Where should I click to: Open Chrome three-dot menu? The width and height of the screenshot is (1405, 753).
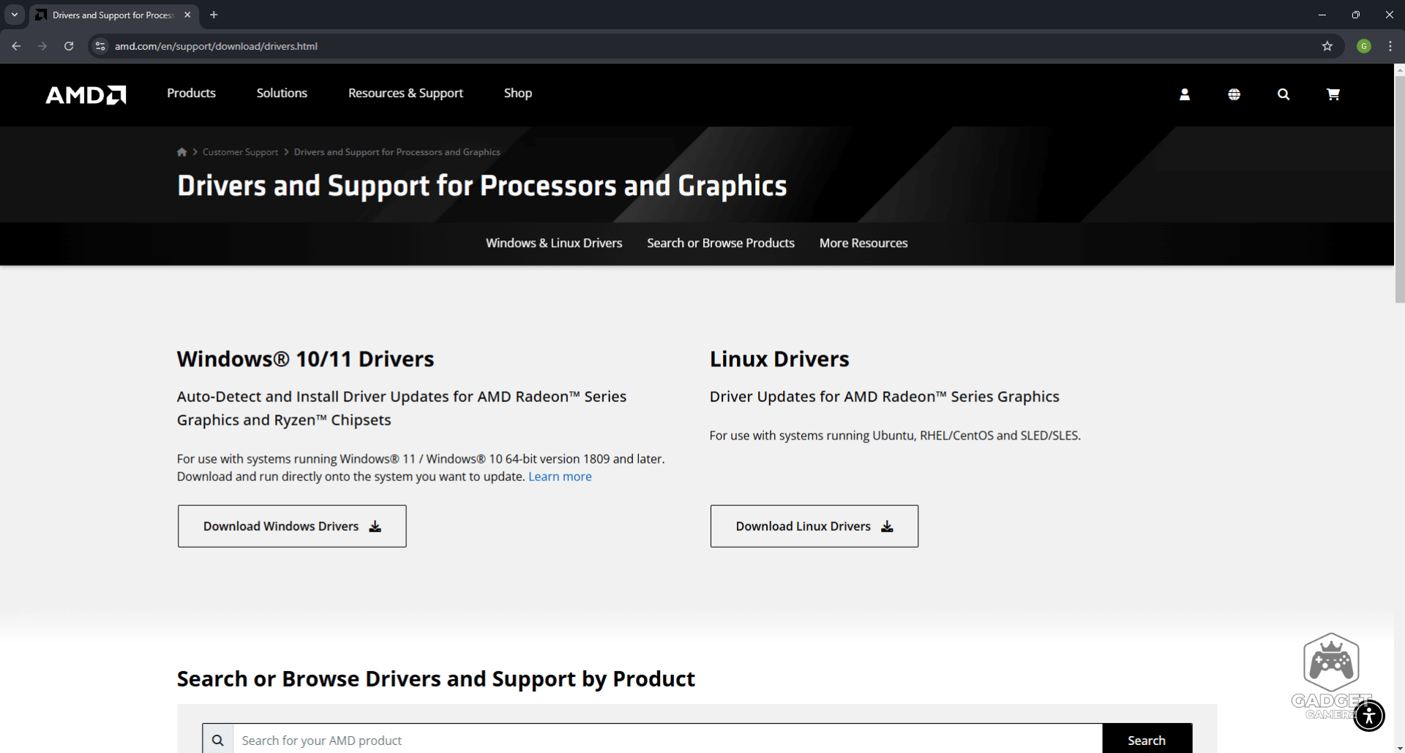[1390, 46]
